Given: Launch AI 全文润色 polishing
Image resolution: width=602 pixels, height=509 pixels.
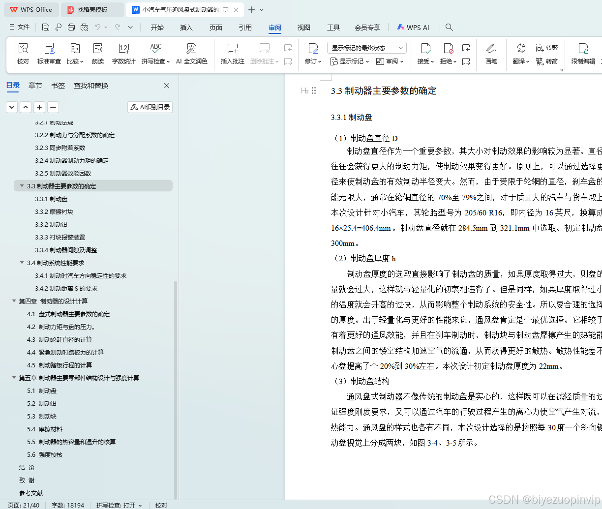Looking at the screenshot, I should click(192, 54).
